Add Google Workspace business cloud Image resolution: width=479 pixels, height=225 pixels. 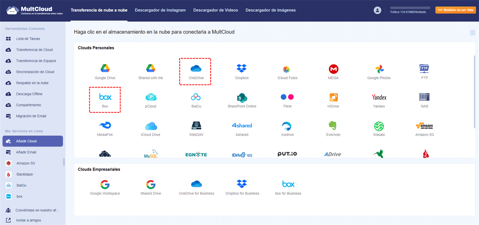[x=105, y=187]
